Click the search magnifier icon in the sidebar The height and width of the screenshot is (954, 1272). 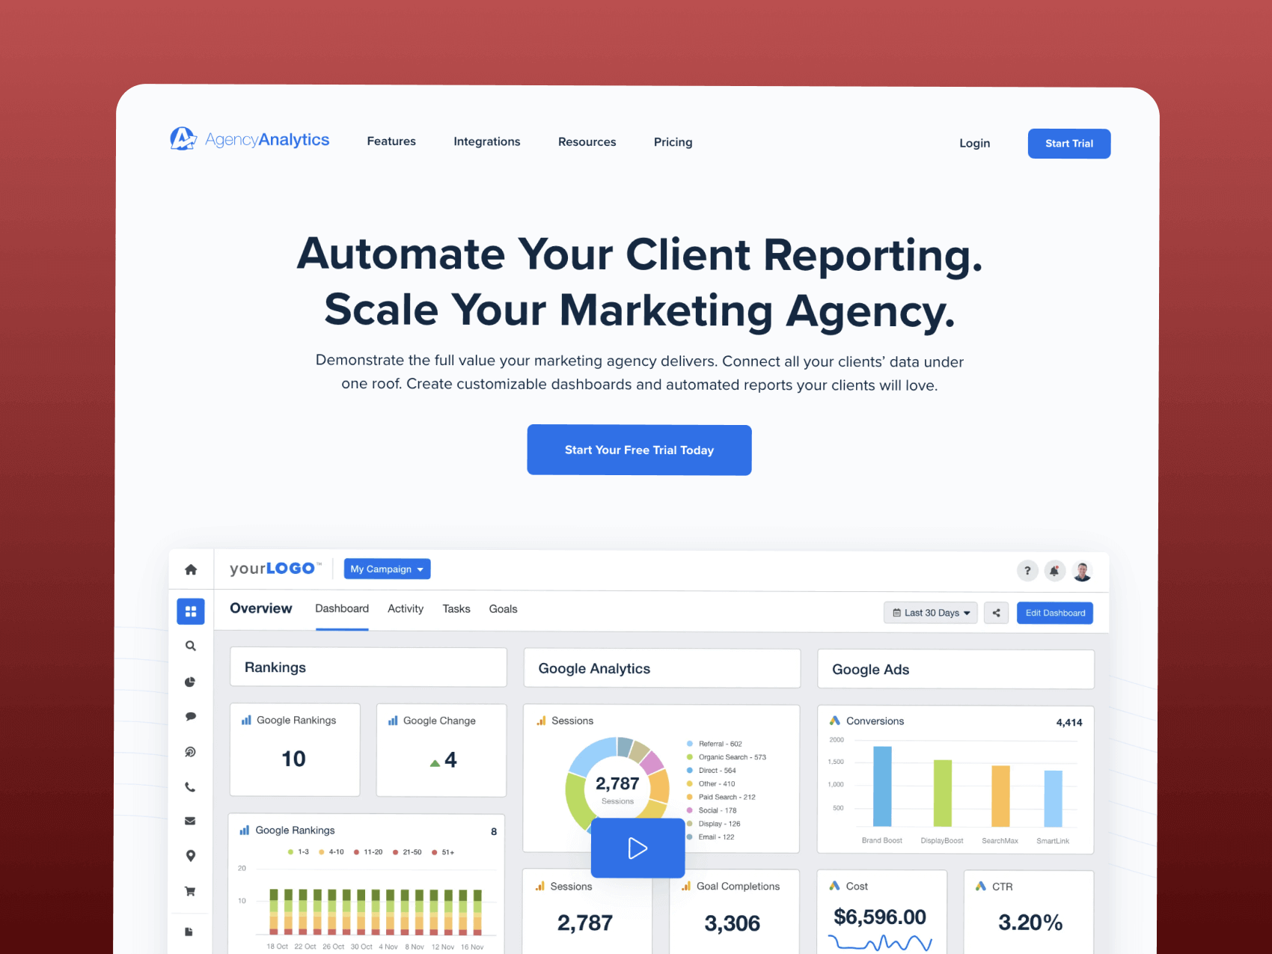(191, 646)
